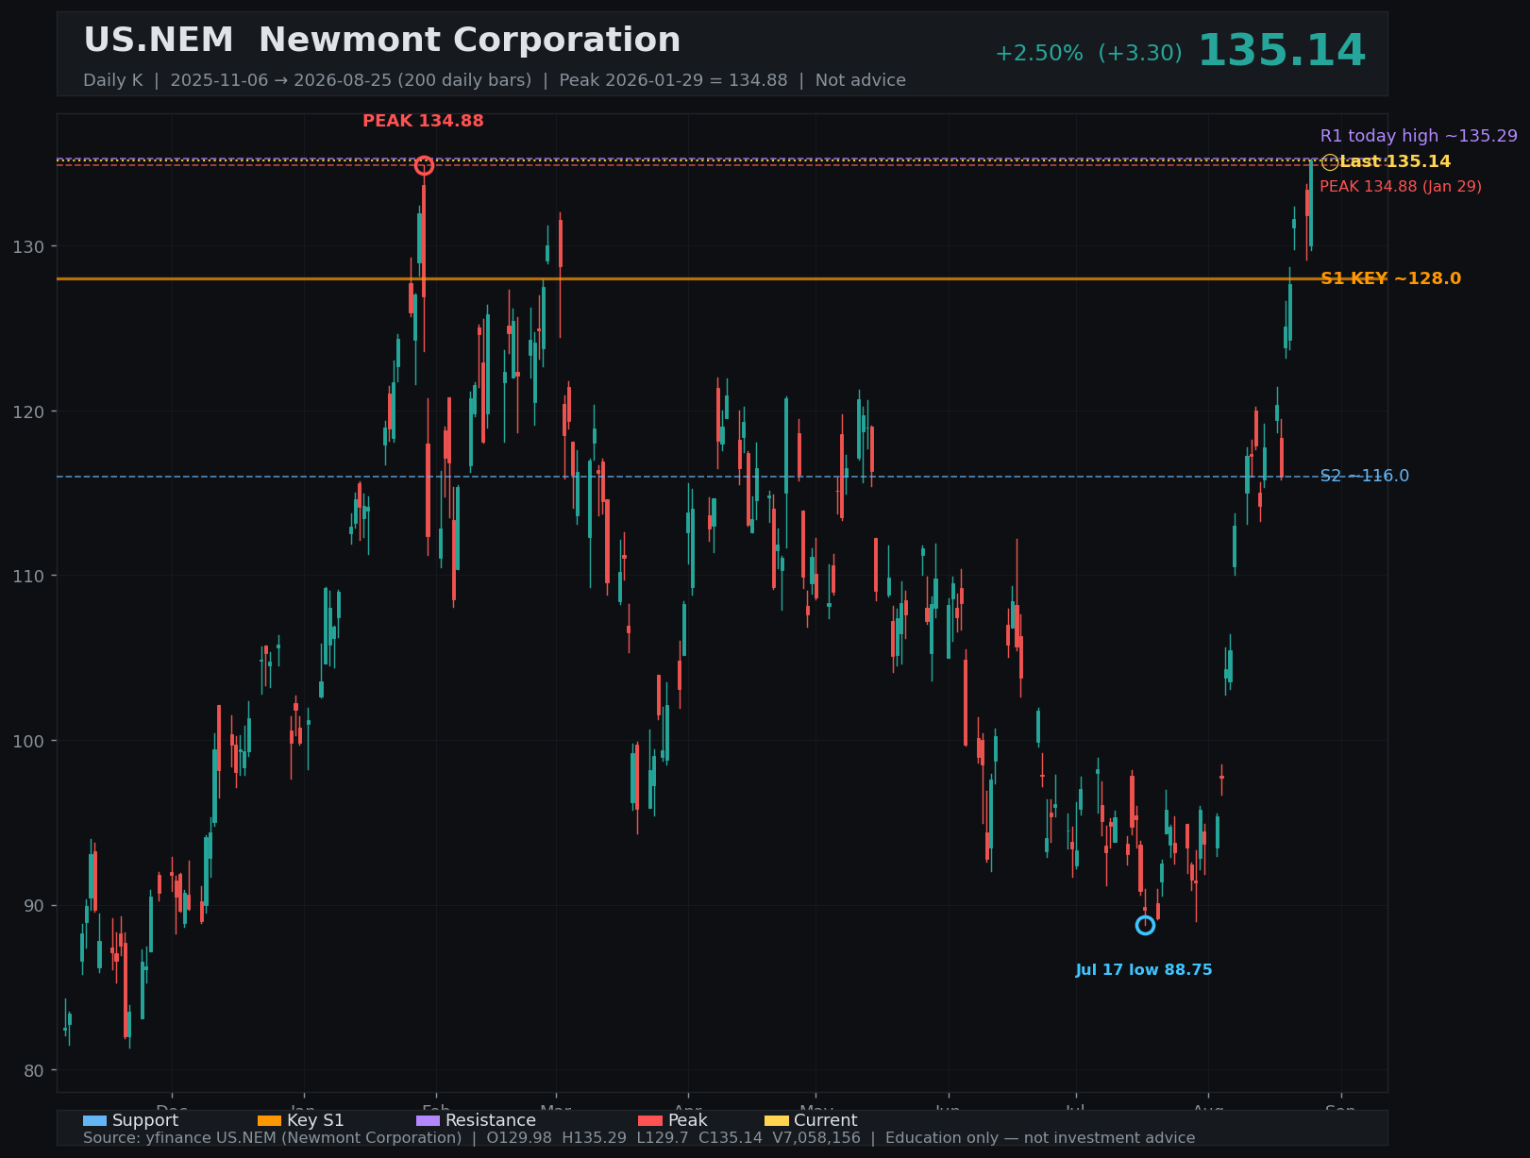Click the 'Jul 17 low 88.75' label
The width and height of the screenshot is (1530, 1158).
click(x=1144, y=970)
